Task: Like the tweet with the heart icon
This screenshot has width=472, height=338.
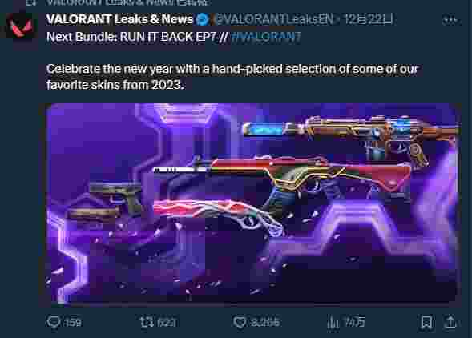Action: (x=240, y=322)
